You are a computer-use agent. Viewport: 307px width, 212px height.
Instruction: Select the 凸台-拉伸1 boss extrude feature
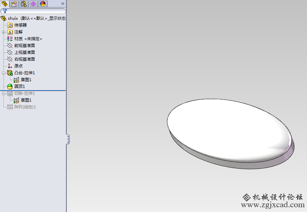[x=25, y=73]
